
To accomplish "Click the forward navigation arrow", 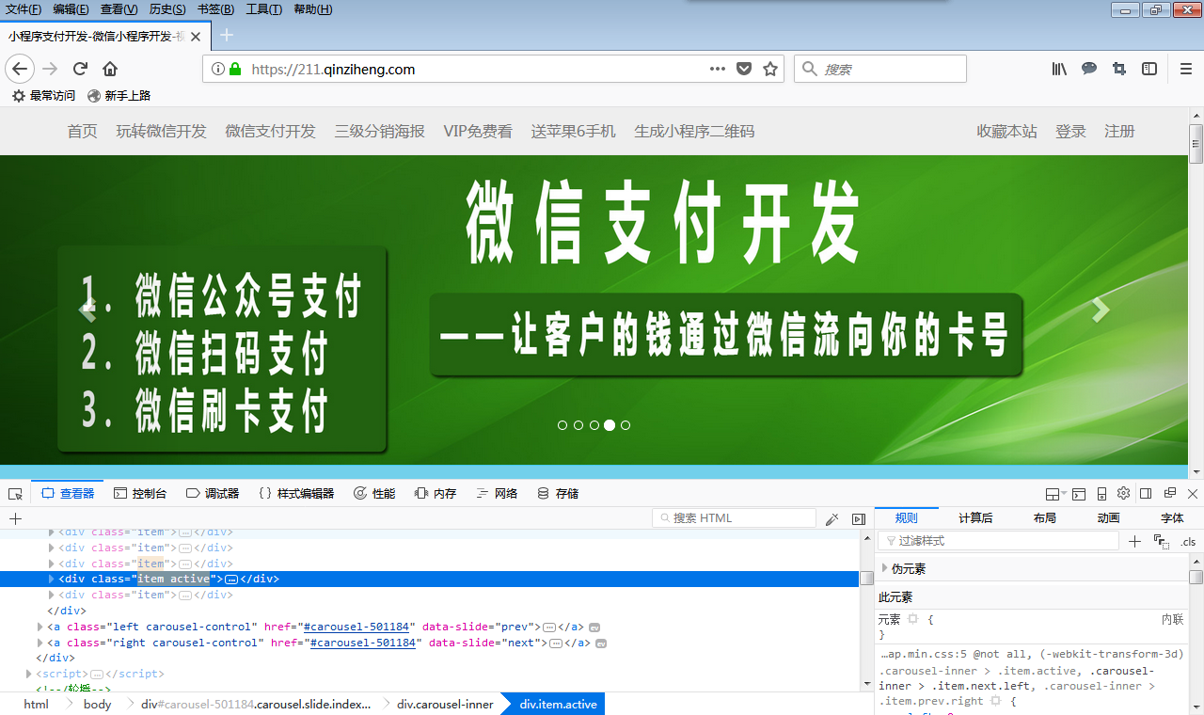I will click(x=50, y=69).
